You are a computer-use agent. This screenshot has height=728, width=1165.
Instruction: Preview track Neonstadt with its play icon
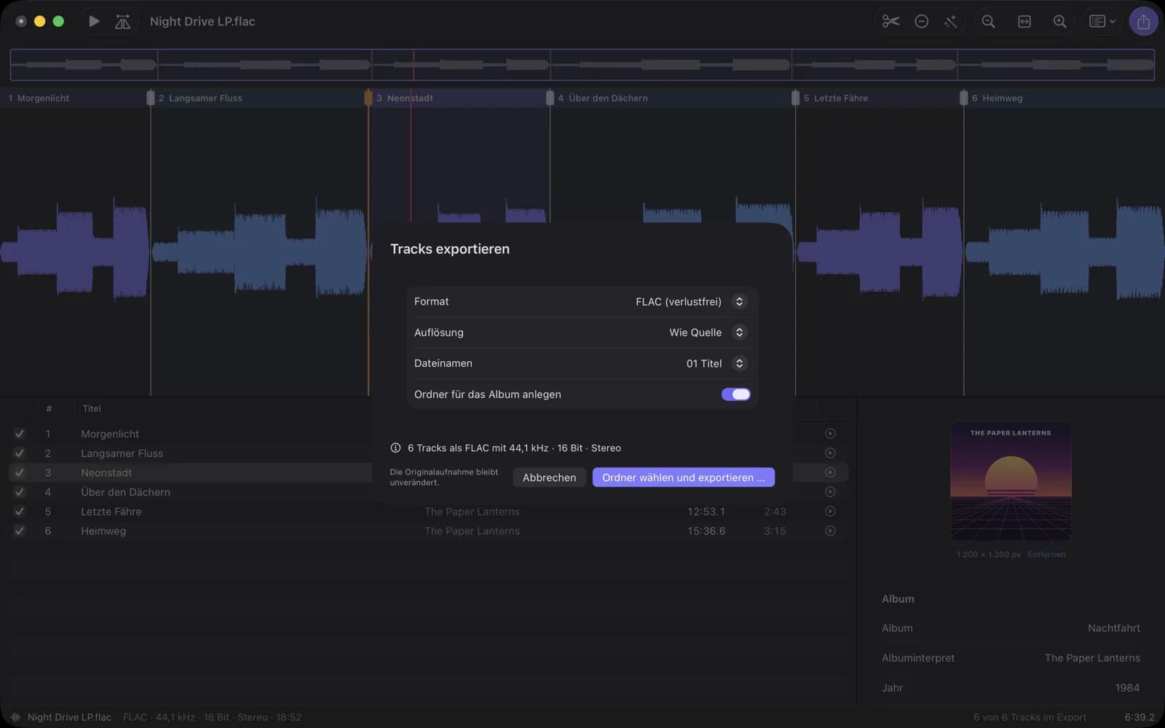pos(830,472)
